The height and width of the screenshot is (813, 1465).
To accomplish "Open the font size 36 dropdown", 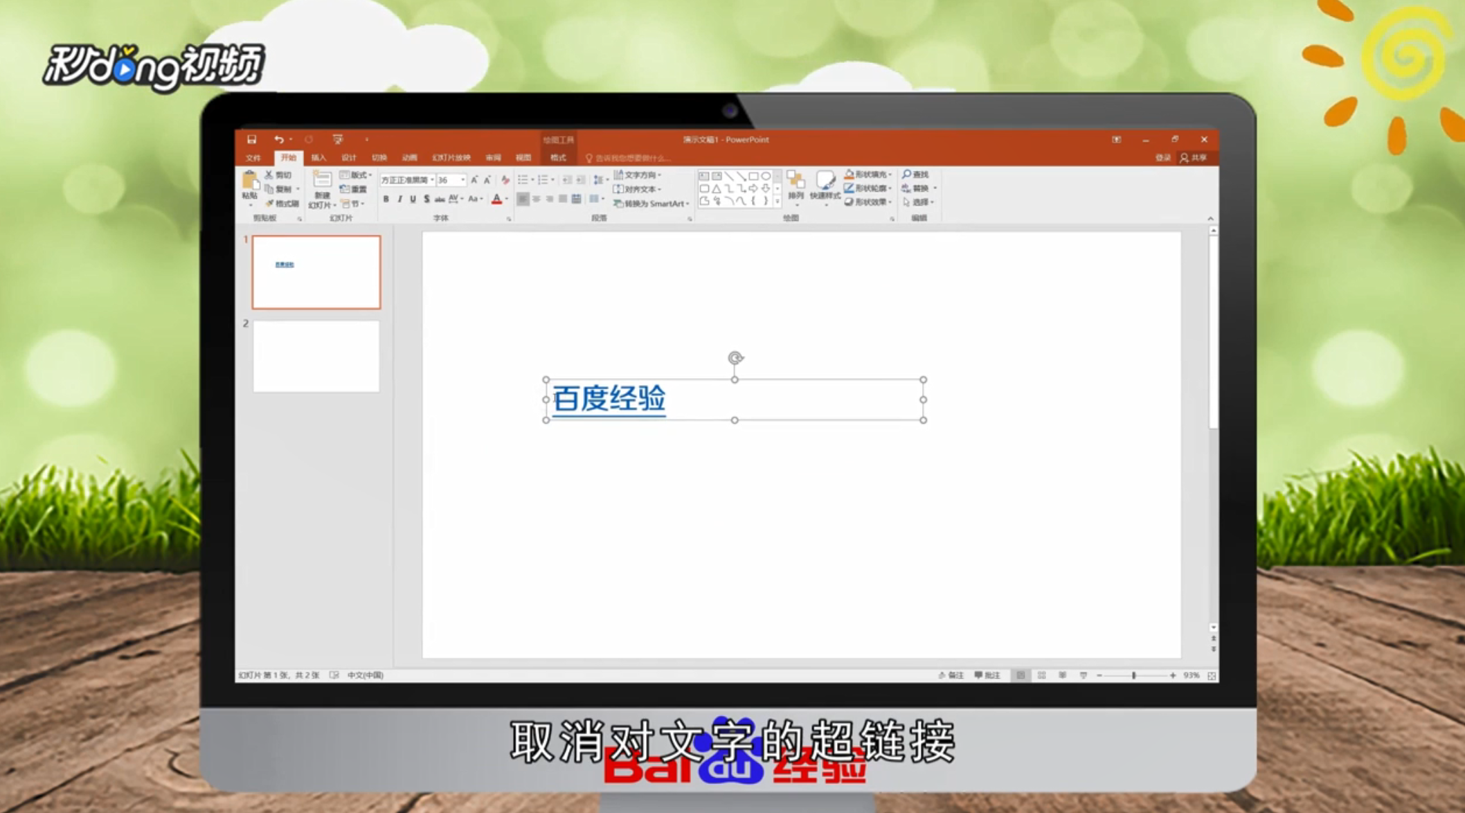I will (462, 180).
